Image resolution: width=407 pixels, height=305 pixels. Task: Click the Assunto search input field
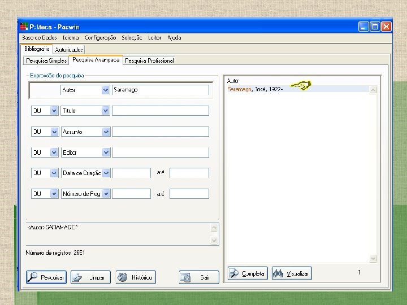161,132
